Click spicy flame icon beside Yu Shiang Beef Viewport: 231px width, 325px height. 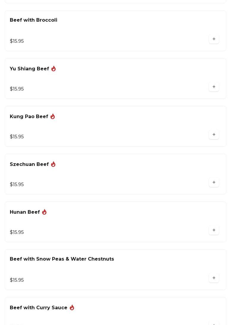53,69
